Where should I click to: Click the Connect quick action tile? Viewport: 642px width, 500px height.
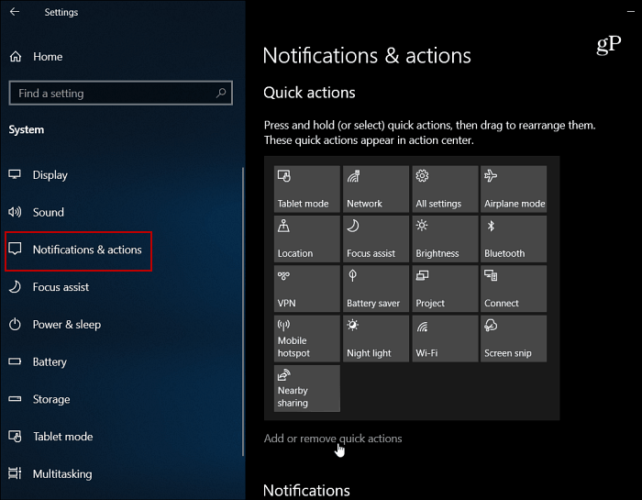[514, 289]
